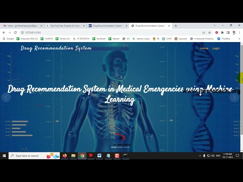Open the red extension icon in toolbar
Screen dimensions: 243x182
(x=216, y=33)
